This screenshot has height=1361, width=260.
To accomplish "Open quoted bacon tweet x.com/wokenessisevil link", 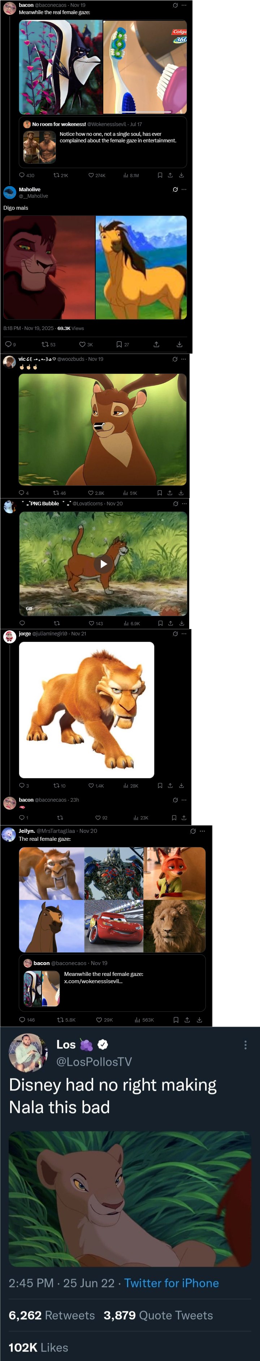I will coord(93,981).
